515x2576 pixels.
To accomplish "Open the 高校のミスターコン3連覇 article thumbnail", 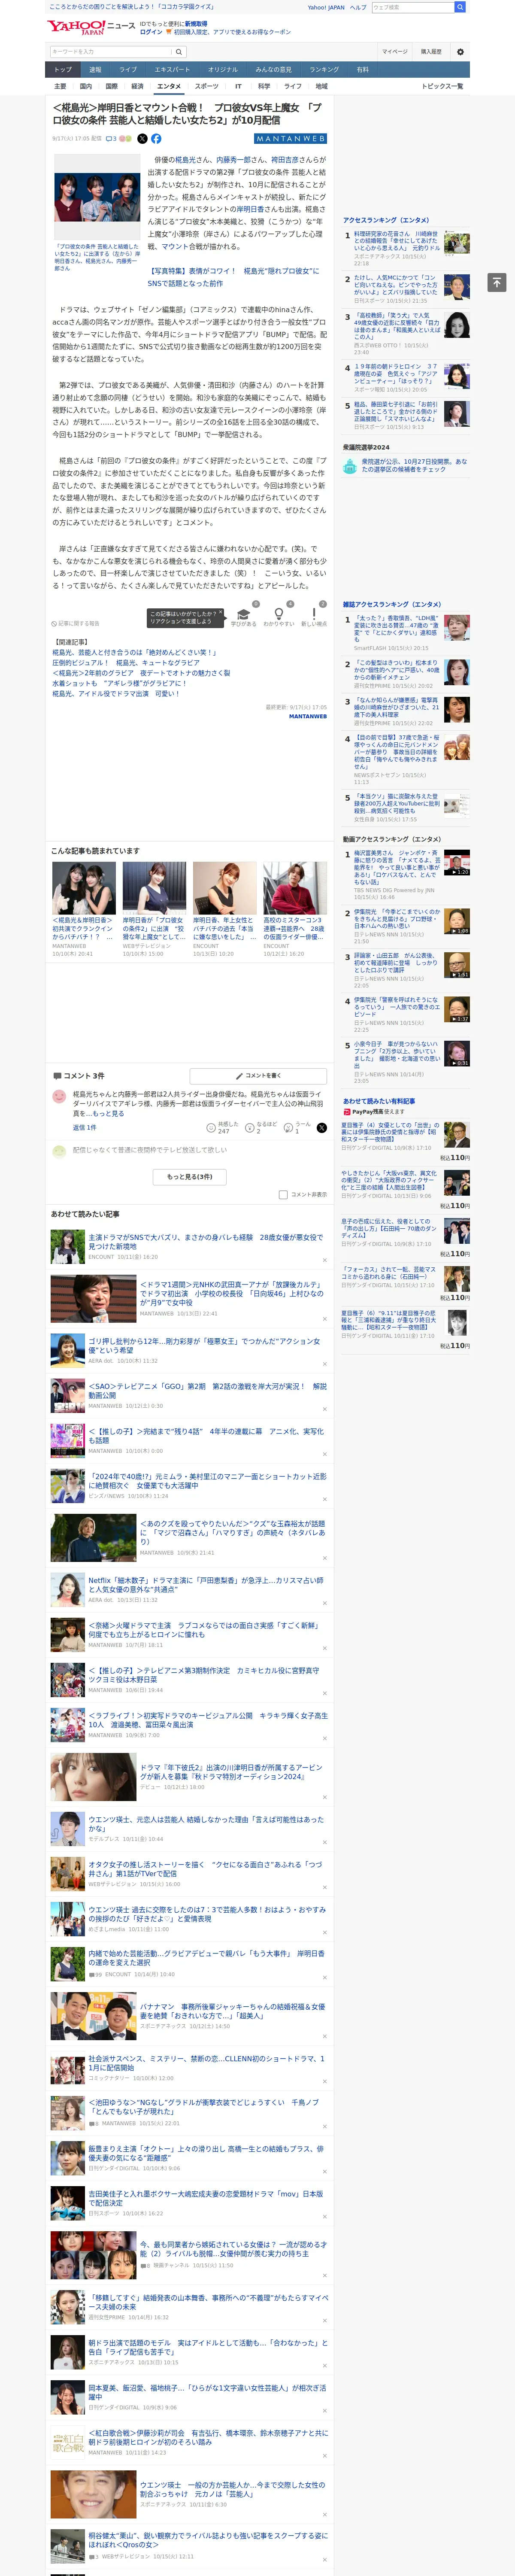I will click(x=294, y=888).
